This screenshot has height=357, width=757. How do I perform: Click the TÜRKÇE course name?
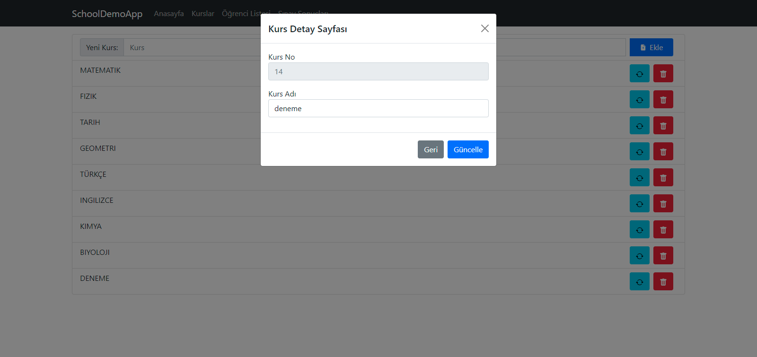[x=93, y=174]
